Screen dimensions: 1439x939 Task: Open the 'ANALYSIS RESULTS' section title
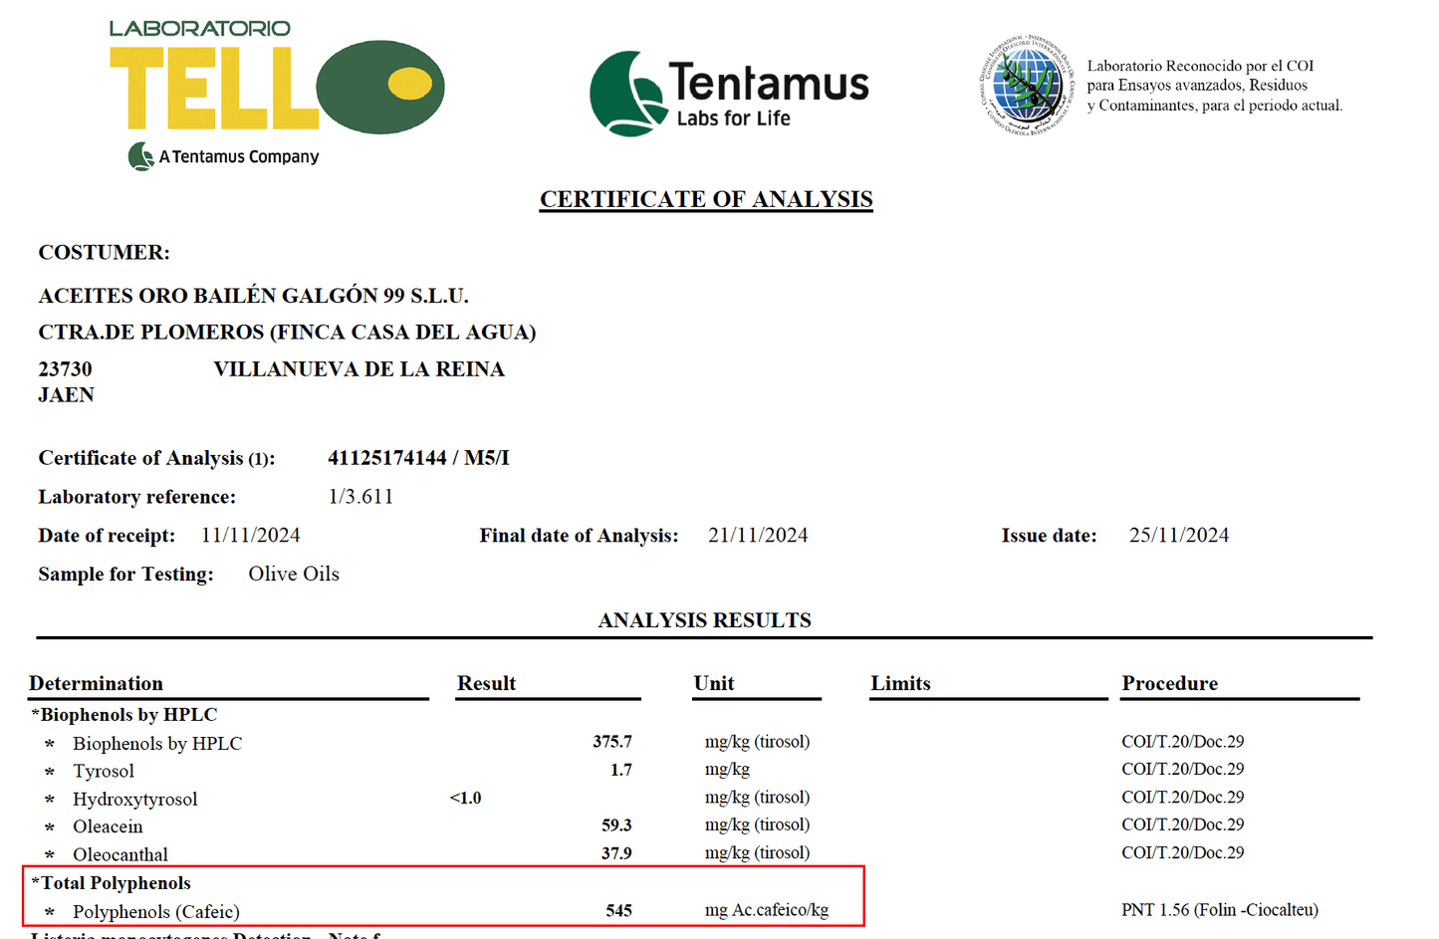[704, 619]
